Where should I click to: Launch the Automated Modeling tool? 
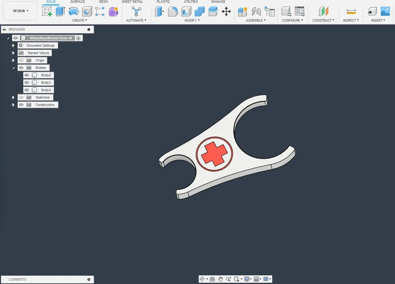pyautogui.click(x=136, y=11)
